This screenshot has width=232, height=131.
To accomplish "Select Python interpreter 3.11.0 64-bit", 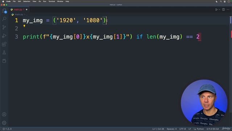I will pyautogui.click(x=213, y=129).
